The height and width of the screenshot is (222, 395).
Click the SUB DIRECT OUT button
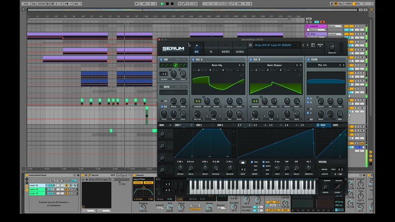coord(181,60)
